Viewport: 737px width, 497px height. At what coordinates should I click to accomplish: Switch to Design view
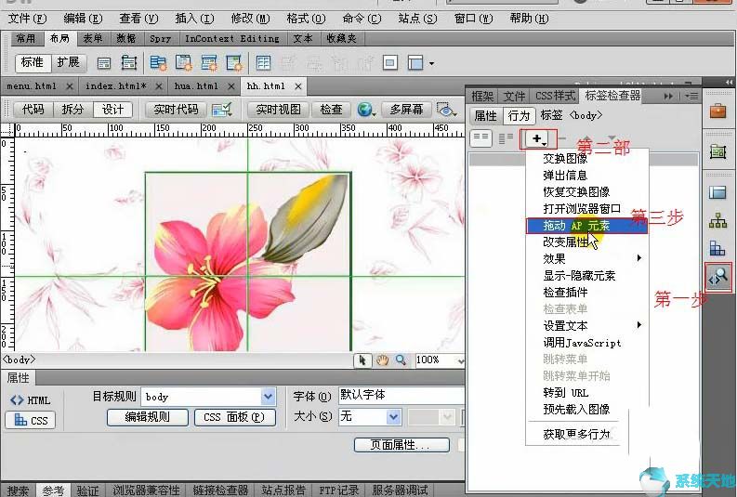point(112,110)
